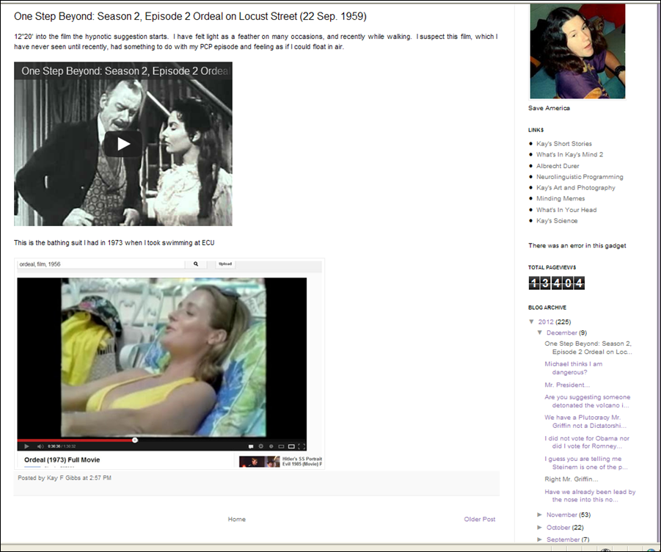Open archive post Right Mr. Griffin...
Viewport: 661px width, 552px height.
click(571, 479)
